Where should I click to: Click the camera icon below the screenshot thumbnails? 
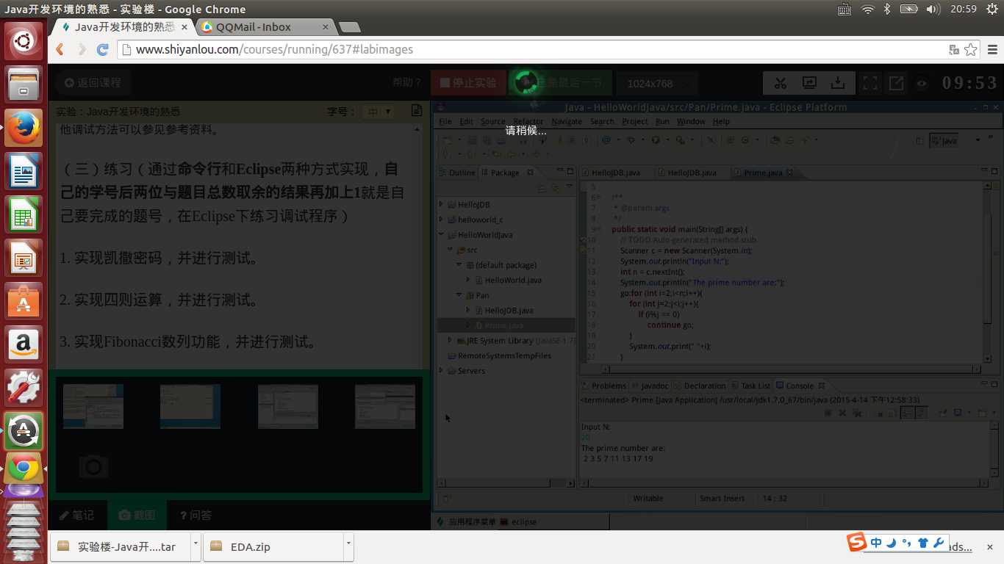pyautogui.click(x=93, y=466)
